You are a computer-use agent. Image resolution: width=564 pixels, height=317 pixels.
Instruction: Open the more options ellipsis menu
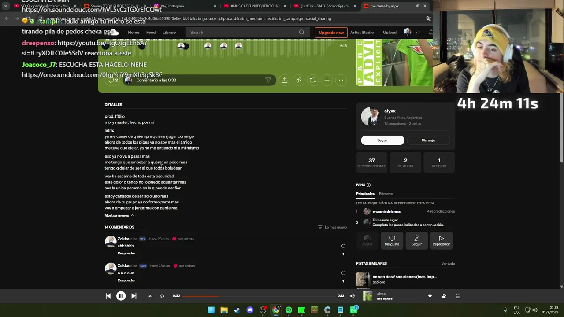click(341, 80)
